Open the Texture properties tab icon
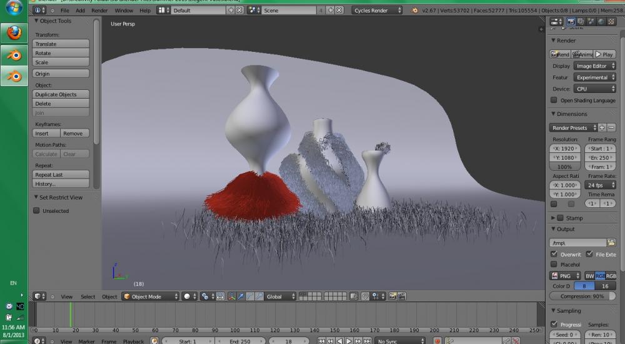Viewport: 625px width, 344px height. tap(611, 21)
